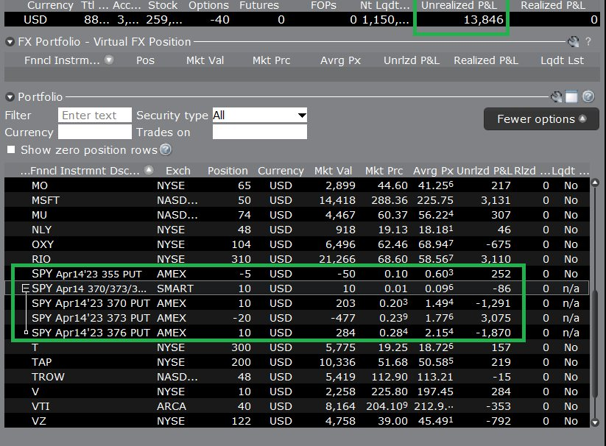The height and width of the screenshot is (446, 606).
Task: Click the Unrealized P&L header in currency summary
Action: pos(459,5)
